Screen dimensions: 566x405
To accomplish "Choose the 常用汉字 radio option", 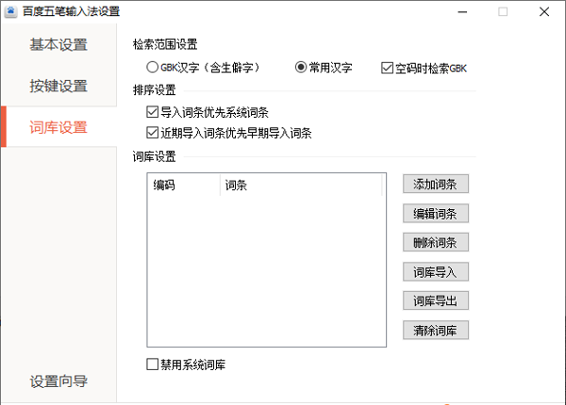I will click(302, 68).
